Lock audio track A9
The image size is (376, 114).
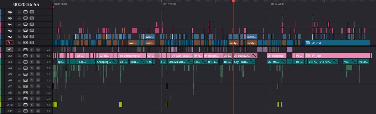pyautogui.click(x=19, y=99)
